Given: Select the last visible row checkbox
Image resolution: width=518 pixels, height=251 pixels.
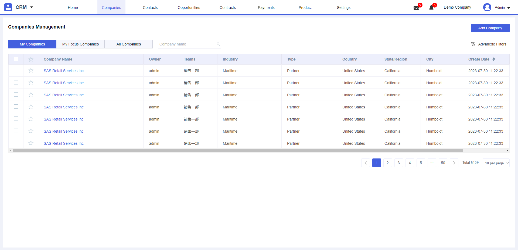Looking at the screenshot, I should point(16,143).
